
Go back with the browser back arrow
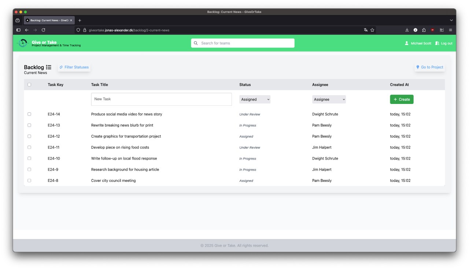pos(27,30)
